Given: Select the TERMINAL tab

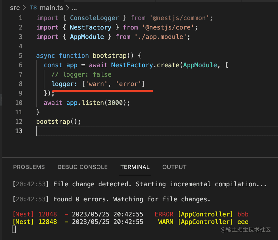Looking at the screenshot, I should [x=135, y=167].
